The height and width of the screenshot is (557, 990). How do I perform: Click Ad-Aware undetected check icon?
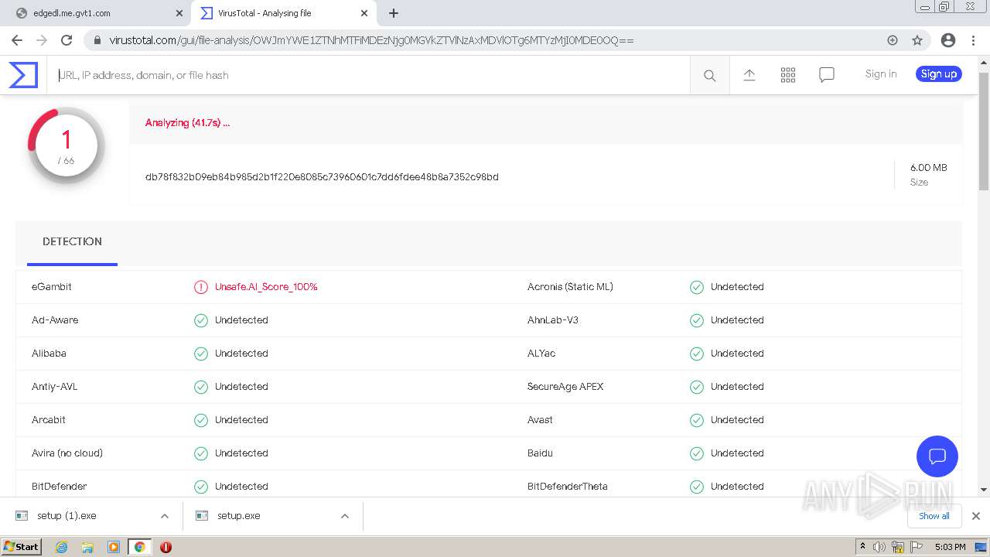(x=201, y=320)
